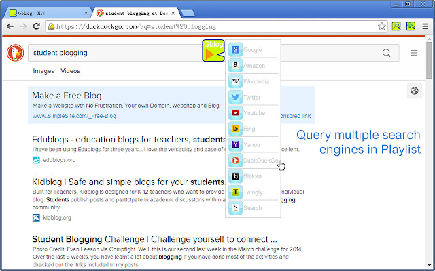The image size is (435, 271).
Task: Click the Twingly icon in the playlist
Action: pyautogui.click(x=235, y=192)
